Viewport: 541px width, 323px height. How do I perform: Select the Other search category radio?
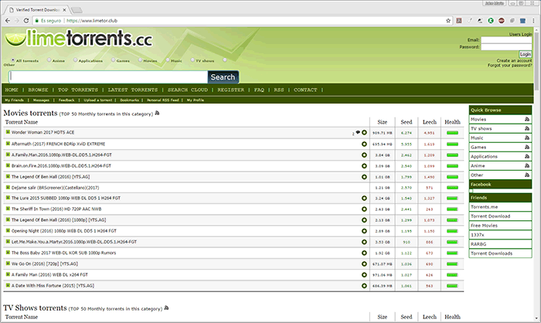coord(225,59)
